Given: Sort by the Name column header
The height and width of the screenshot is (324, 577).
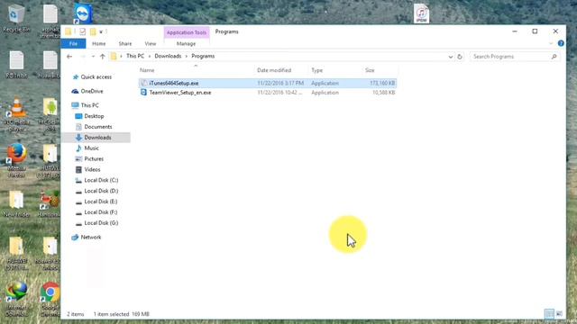Looking at the screenshot, I should [147, 70].
